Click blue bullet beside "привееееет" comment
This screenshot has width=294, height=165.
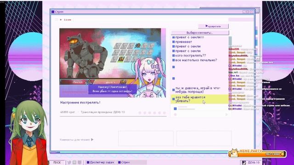point(174,42)
